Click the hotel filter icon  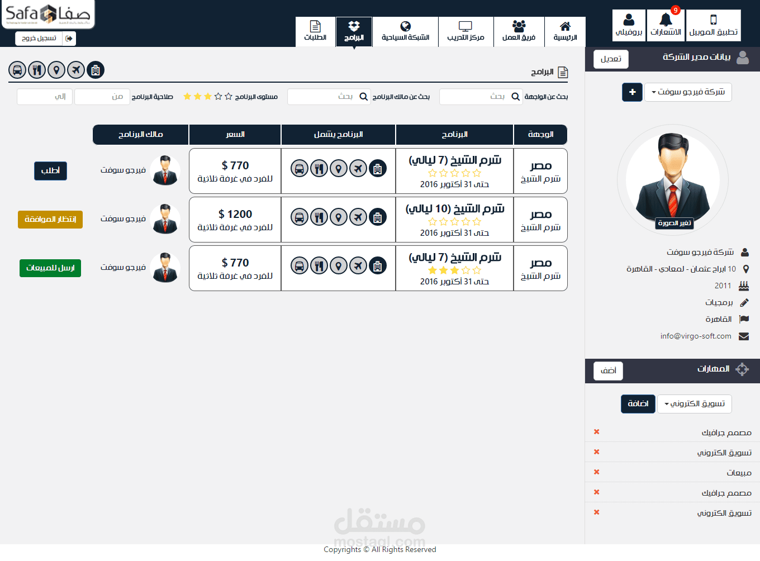click(x=96, y=70)
